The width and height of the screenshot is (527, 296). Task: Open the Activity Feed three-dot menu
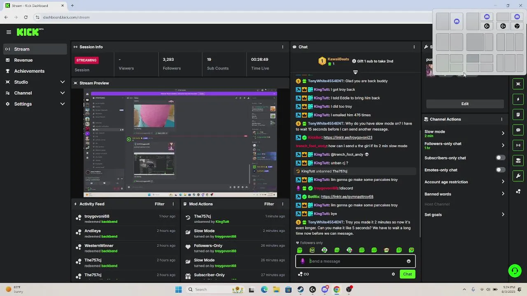173,204
